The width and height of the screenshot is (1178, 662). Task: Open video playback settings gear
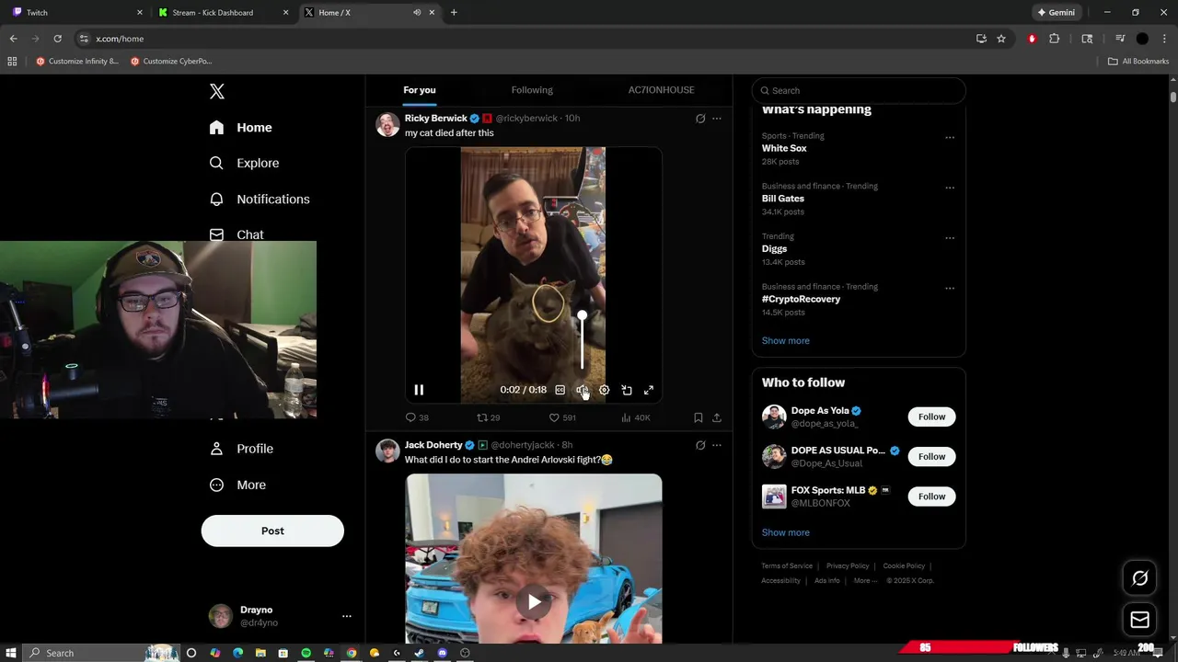pos(604,390)
